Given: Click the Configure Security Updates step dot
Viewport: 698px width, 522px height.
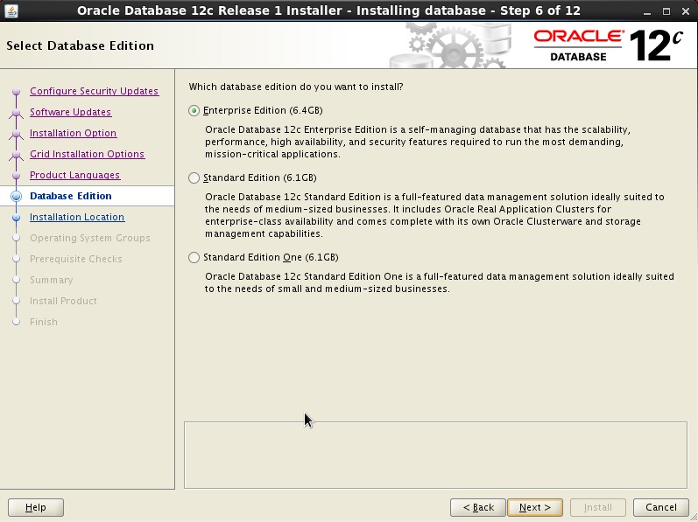Looking at the screenshot, I should click(17, 92).
